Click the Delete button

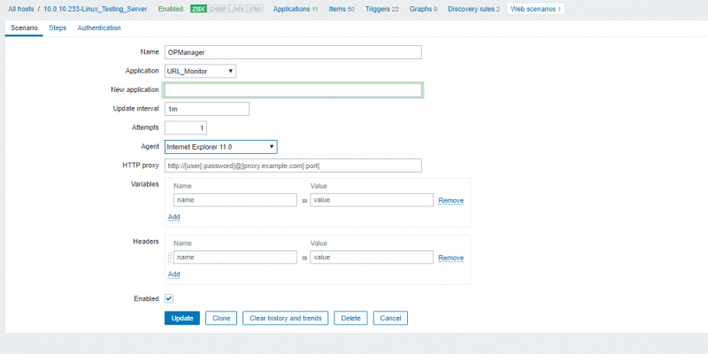(350, 318)
